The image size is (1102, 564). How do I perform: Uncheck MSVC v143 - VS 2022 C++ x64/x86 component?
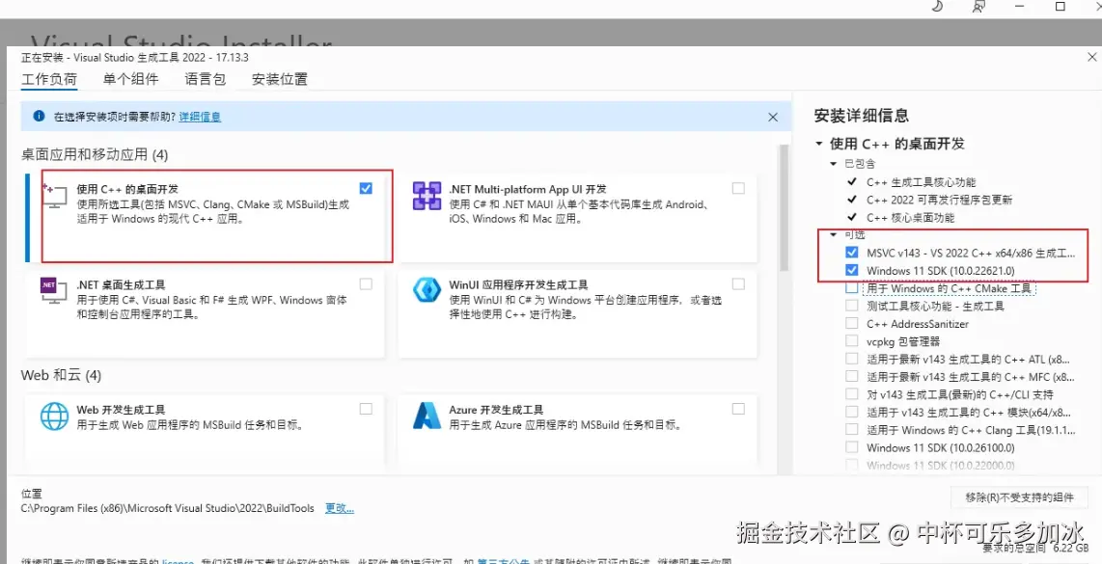tap(852, 253)
